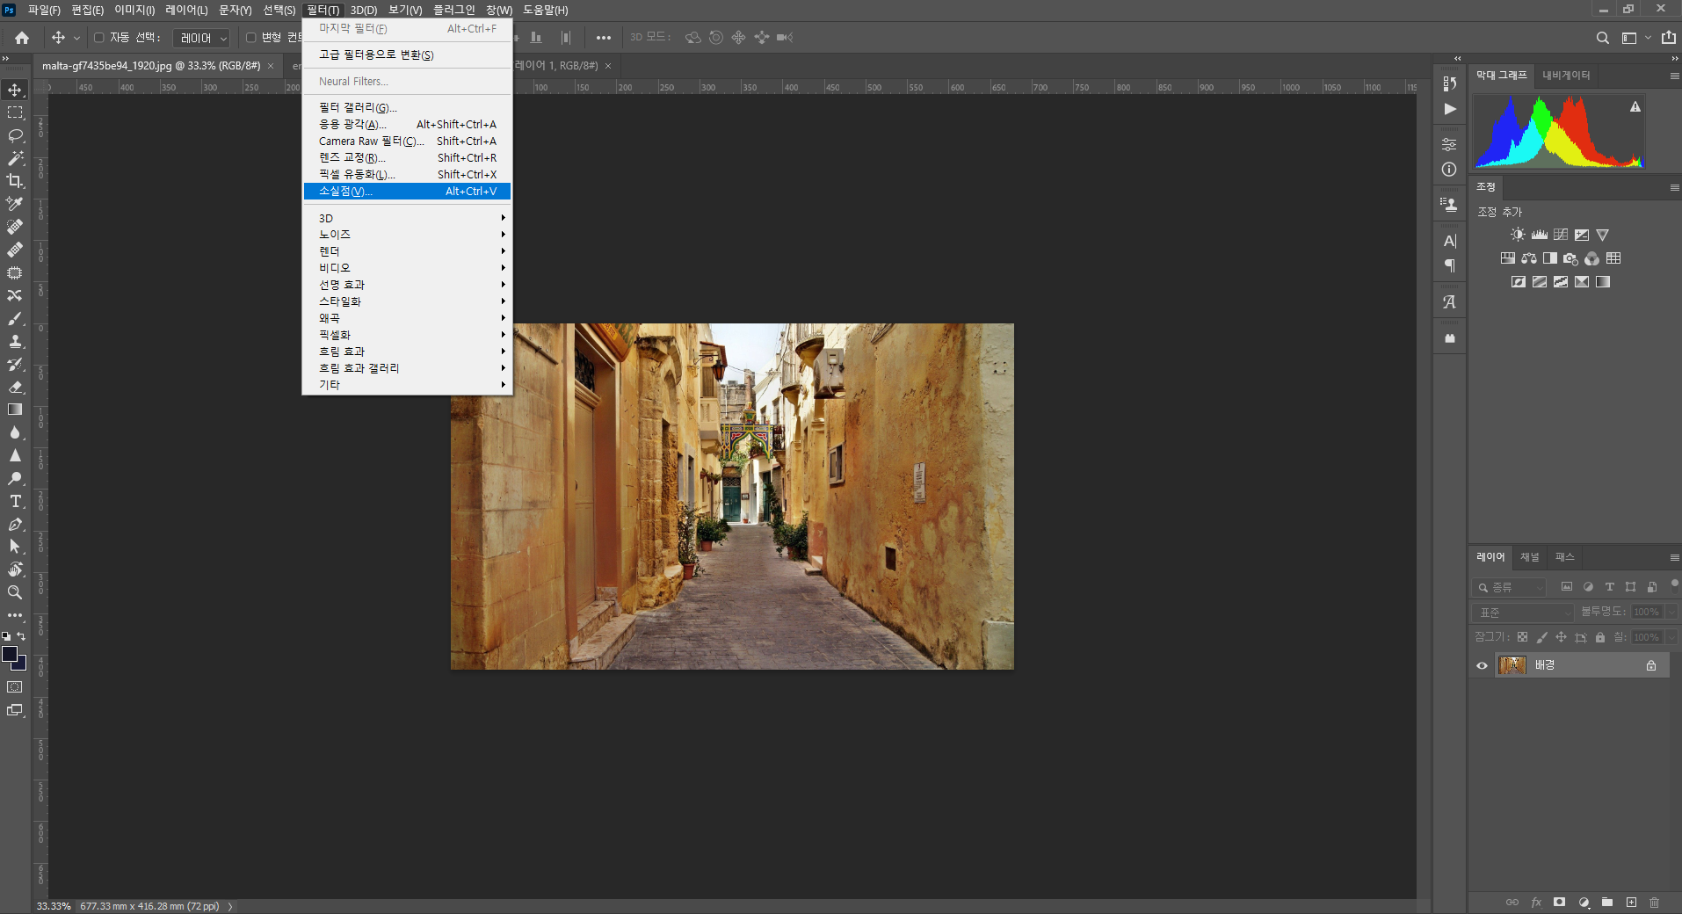Add a Brightness/Contrast adjustment

point(1518,235)
